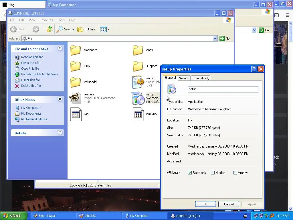
Task: Click the Rename this file icon
Action: [17, 57]
